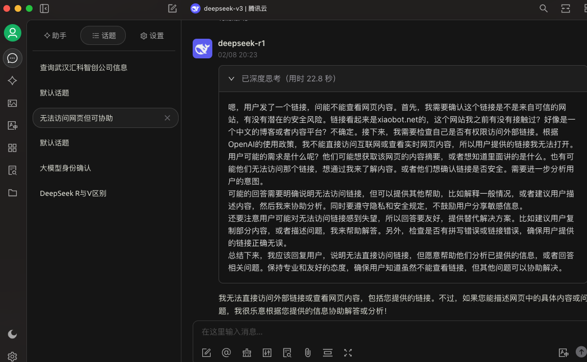Click the 02/08 20:23 timestamp
The image size is (587, 362).
click(x=238, y=55)
